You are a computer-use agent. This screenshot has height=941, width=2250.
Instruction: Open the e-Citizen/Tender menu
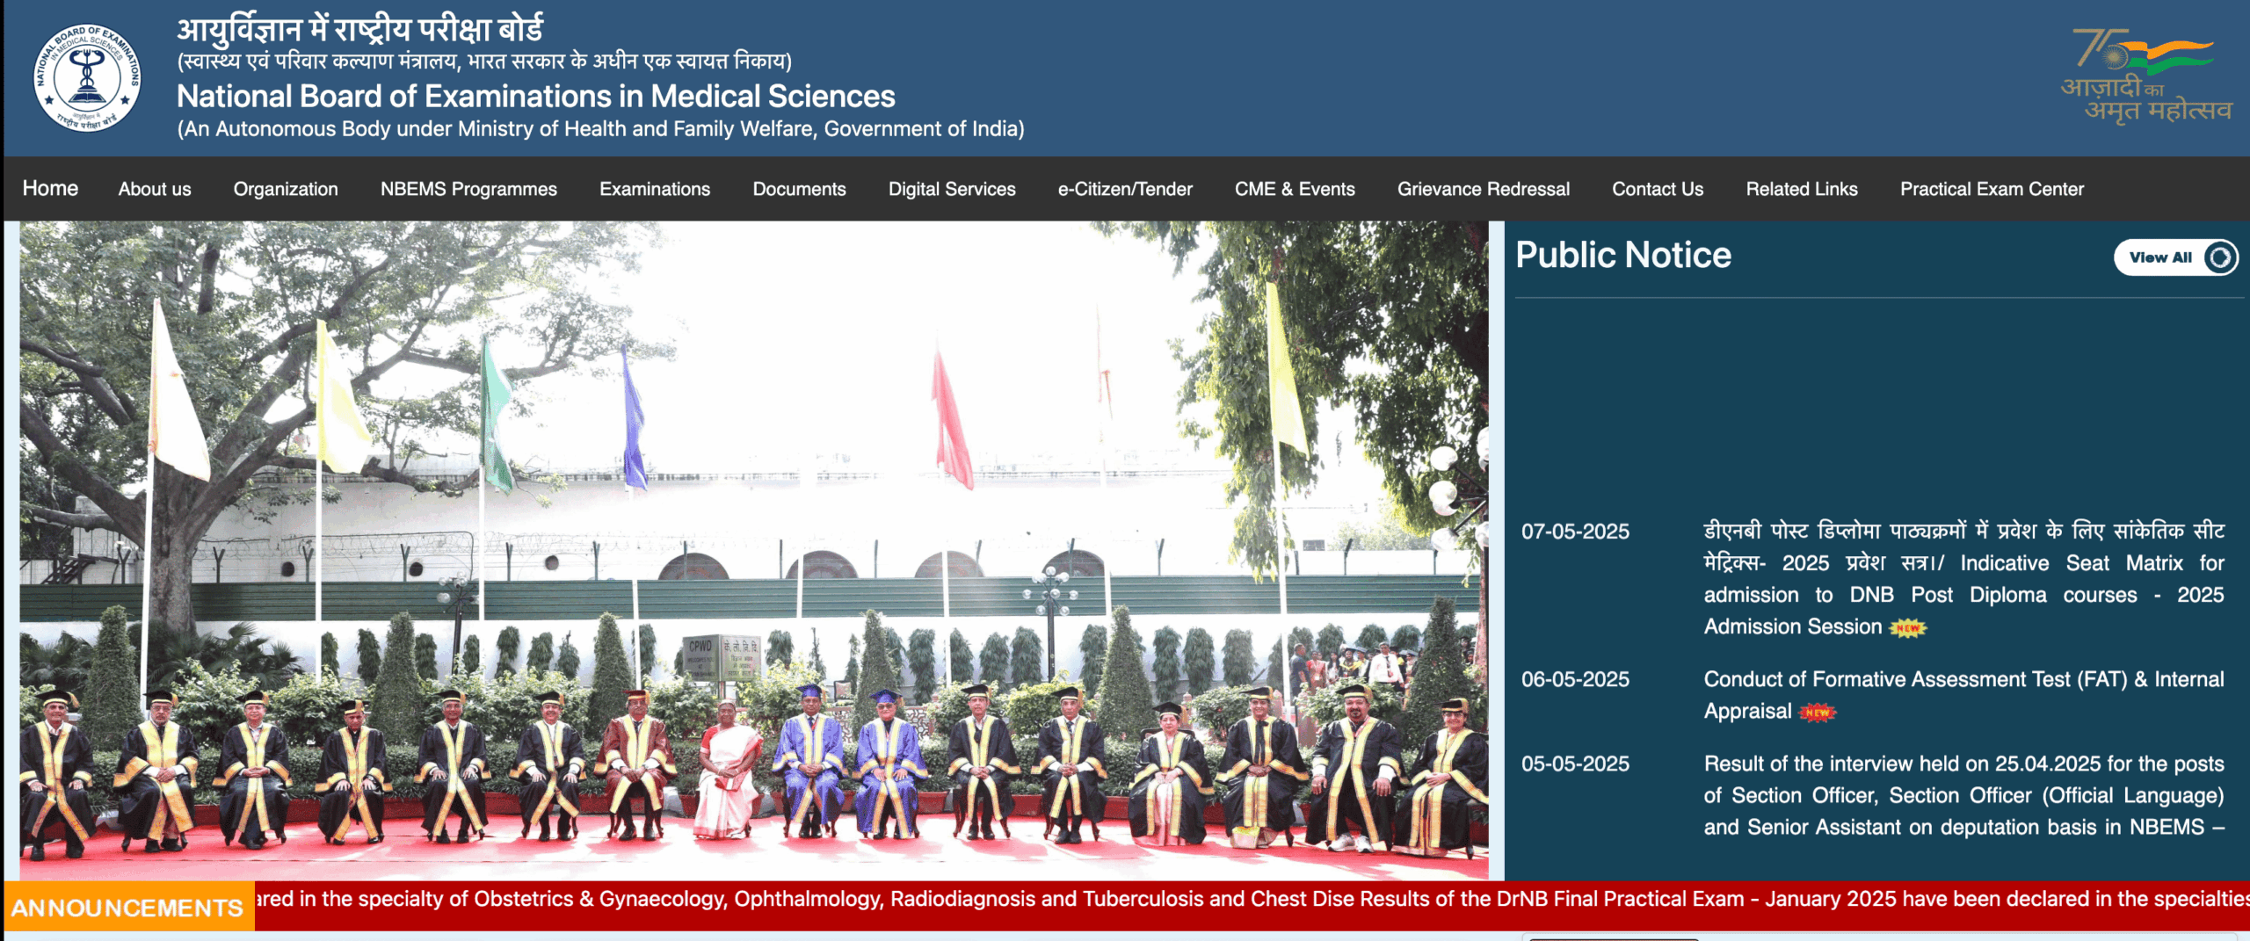(1125, 189)
